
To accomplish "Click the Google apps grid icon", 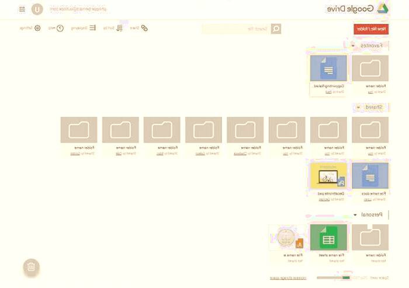I will 22,9.
